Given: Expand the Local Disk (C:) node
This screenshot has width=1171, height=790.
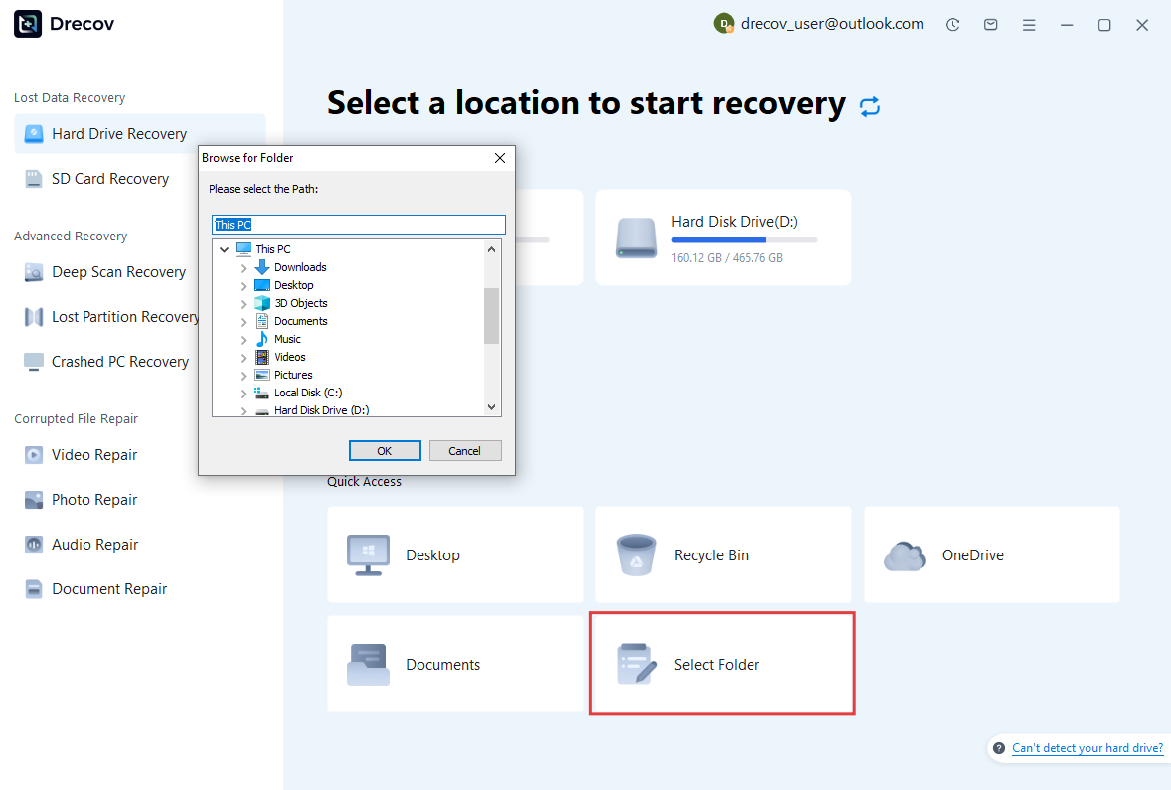Looking at the screenshot, I should point(243,393).
